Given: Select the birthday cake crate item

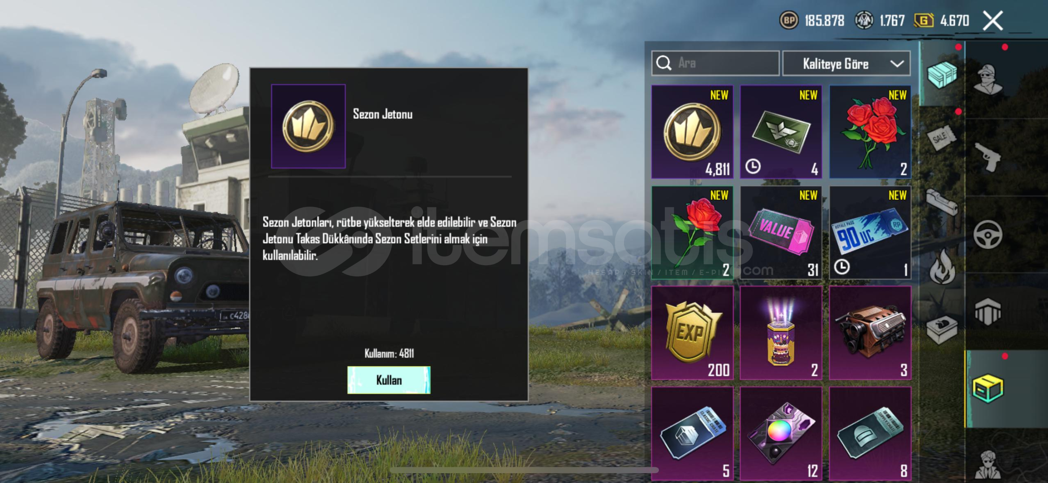Looking at the screenshot, I should [x=781, y=333].
